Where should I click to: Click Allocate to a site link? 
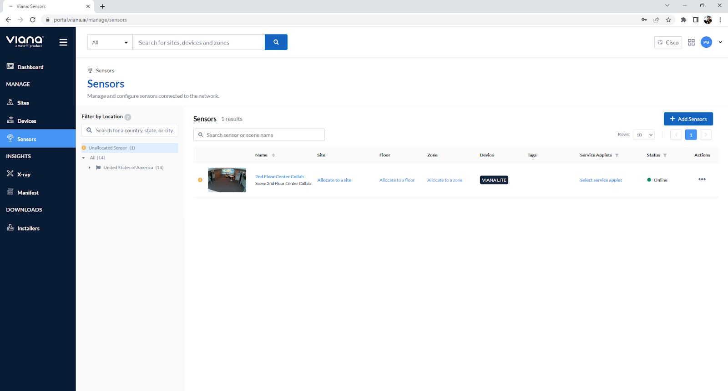click(334, 180)
